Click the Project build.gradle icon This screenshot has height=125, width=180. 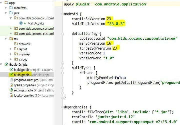coord(11,69)
